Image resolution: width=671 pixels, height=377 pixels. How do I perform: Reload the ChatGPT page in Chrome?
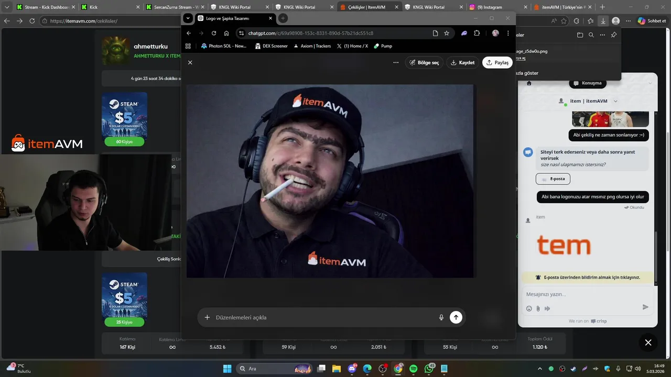(214, 33)
